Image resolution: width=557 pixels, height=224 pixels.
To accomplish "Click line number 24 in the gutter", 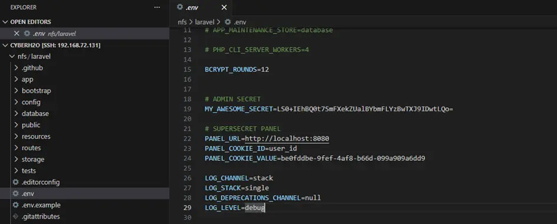I will coord(187,159).
